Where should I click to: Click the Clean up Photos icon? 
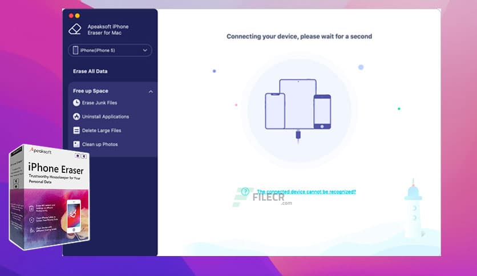[x=76, y=144]
